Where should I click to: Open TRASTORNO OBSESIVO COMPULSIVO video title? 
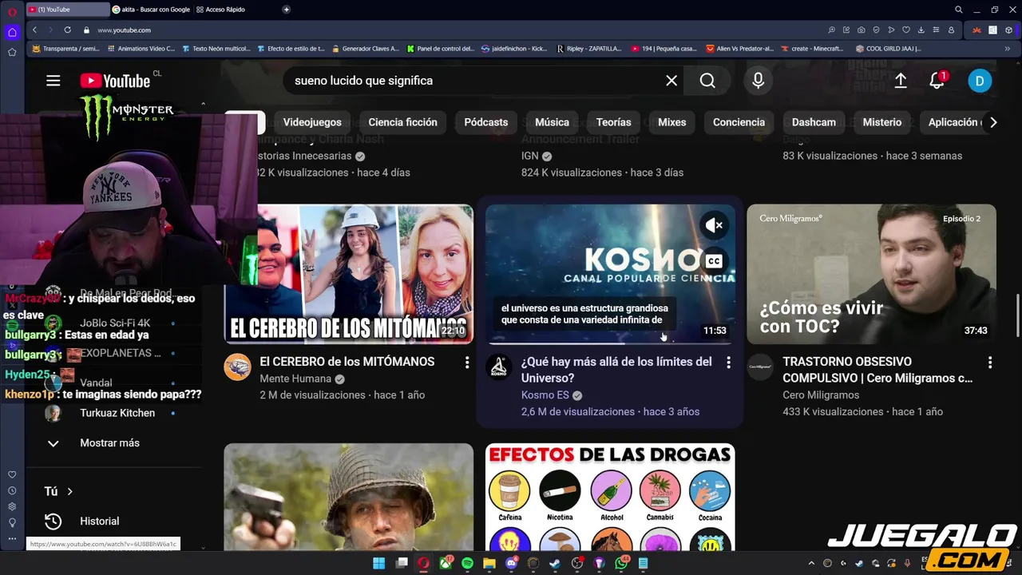tap(877, 370)
